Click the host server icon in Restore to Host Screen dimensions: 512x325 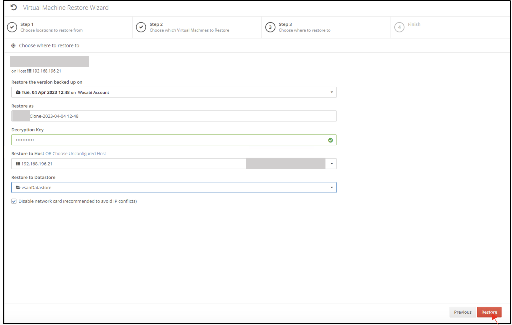[18, 164]
